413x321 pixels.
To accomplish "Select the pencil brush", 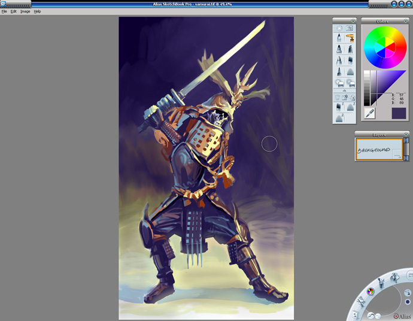I will click(x=339, y=38).
